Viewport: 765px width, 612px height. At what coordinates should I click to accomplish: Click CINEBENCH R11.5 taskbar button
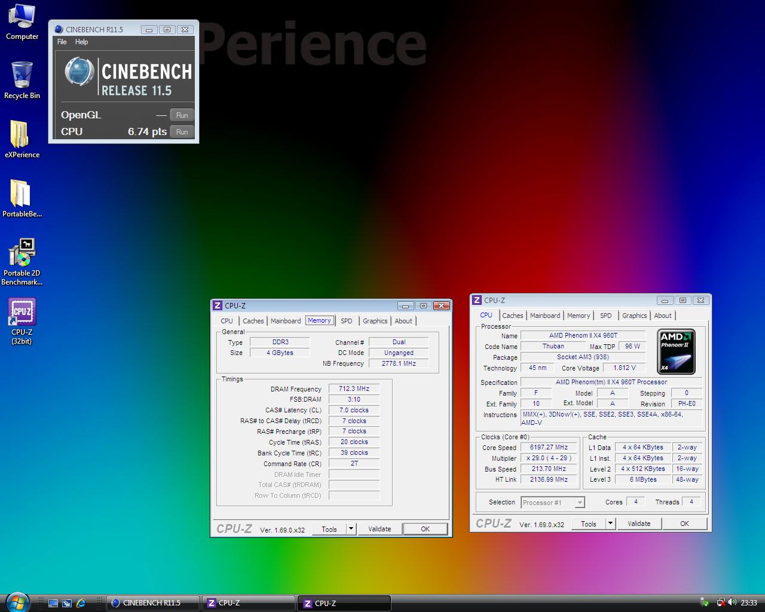153,603
